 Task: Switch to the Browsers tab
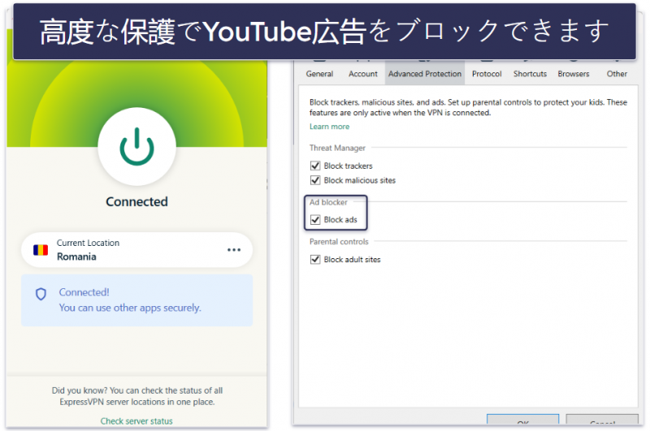(x=574, y=74)
